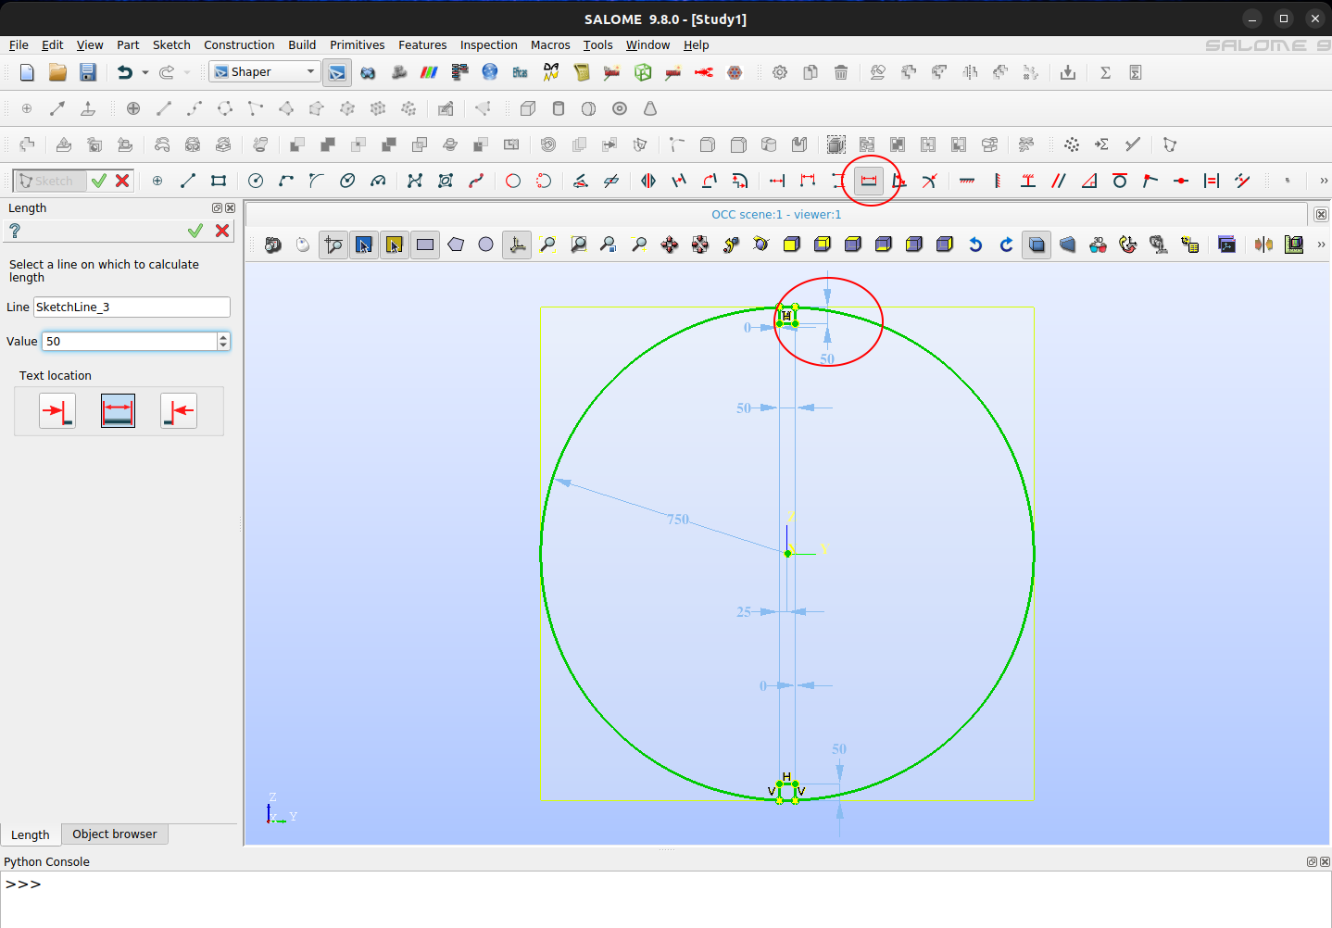
Task: Expand the viewer toolbar overflow chevron
Action: 1321,245
